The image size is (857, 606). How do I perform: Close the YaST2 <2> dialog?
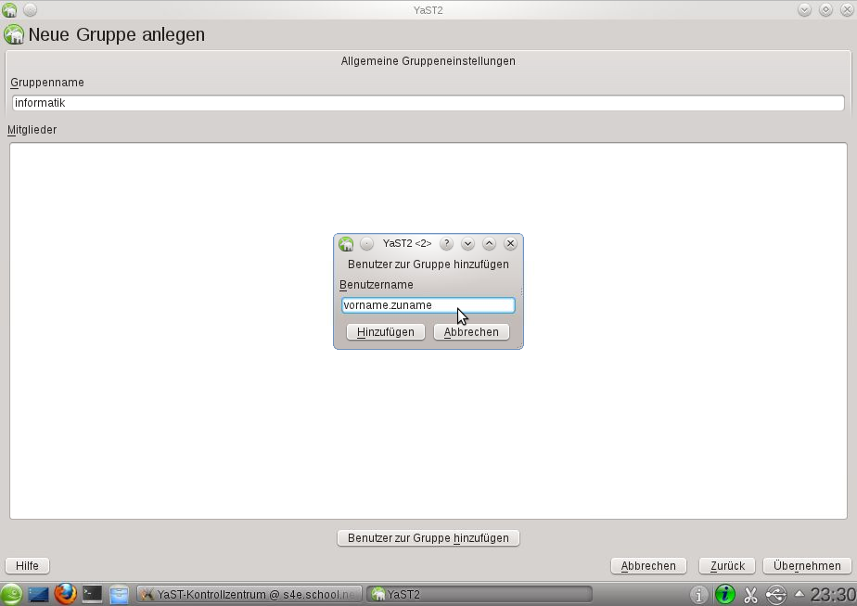click(510, 243)
